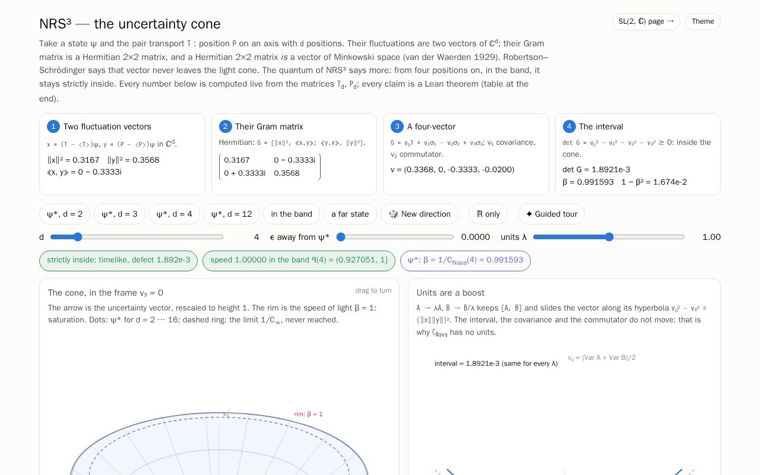The height and width of the screenshot is (475, 760).
Task: Open the SL(2, ℂ) page link
Action: 646,21
